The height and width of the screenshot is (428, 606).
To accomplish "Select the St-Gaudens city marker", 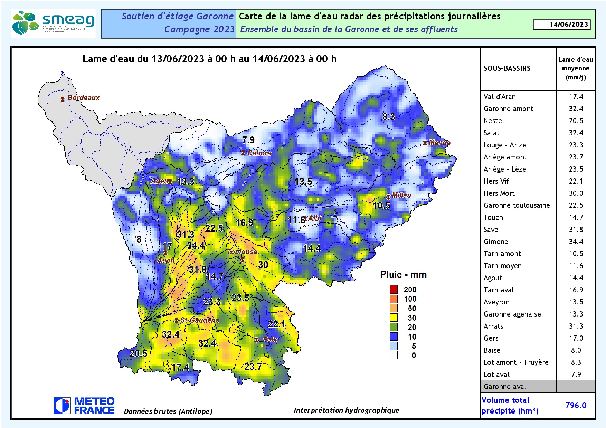I will point(177,320).
